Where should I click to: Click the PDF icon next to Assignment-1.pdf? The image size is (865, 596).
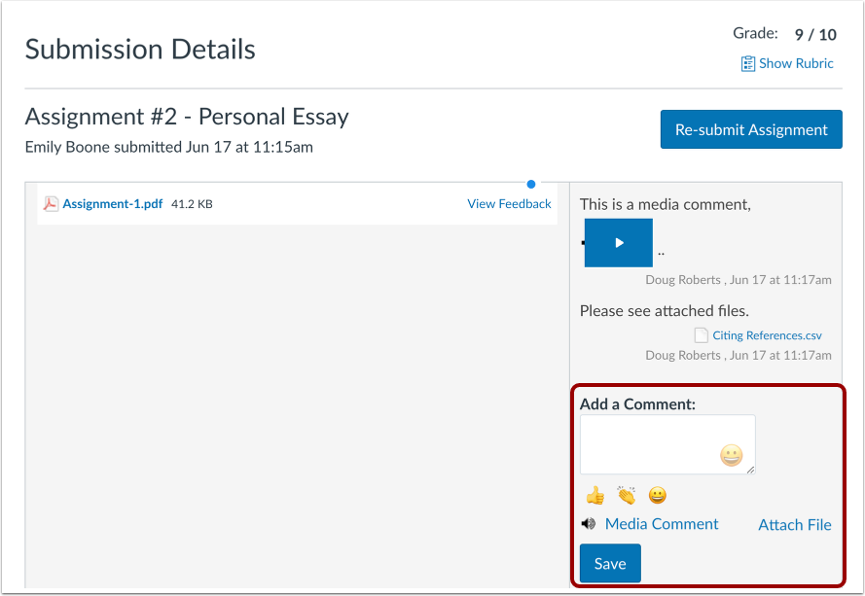[51, 204]
